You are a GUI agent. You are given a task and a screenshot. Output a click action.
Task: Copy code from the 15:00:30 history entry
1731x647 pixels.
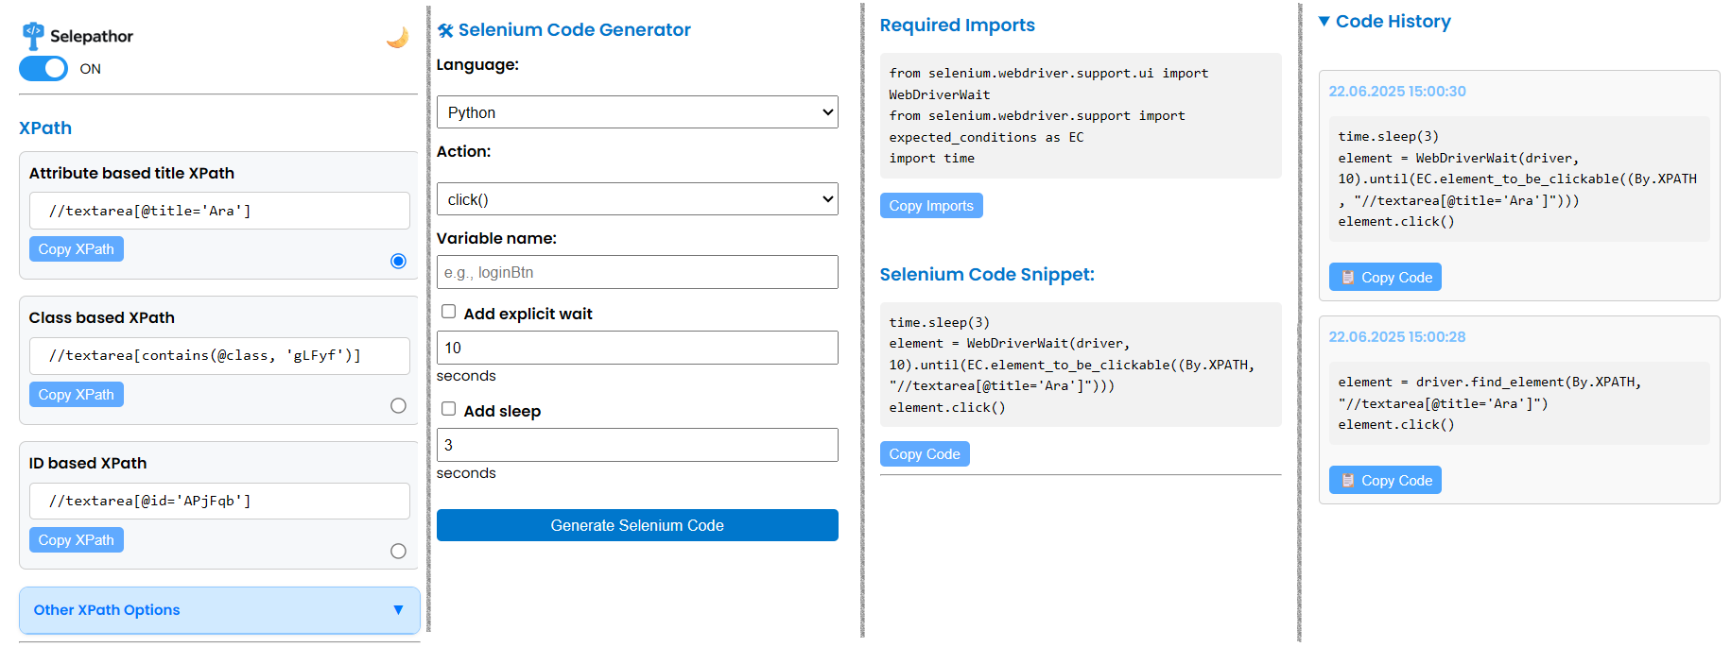point(1385,277)
